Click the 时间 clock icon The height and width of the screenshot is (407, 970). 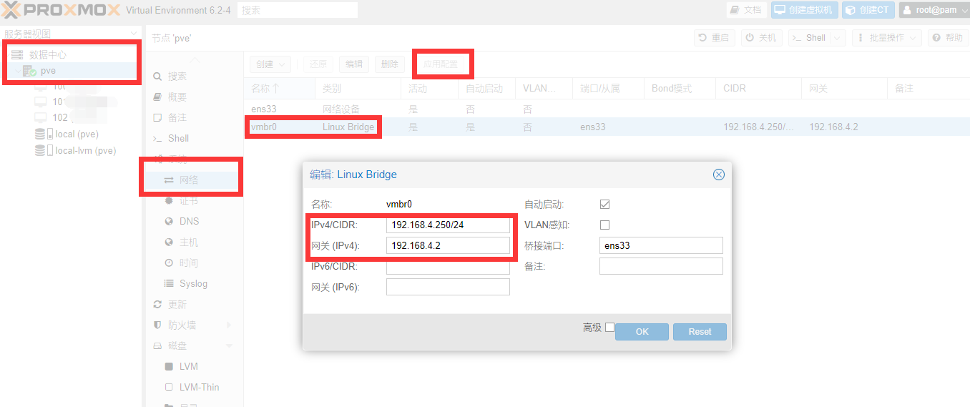(x=169, y=263)
